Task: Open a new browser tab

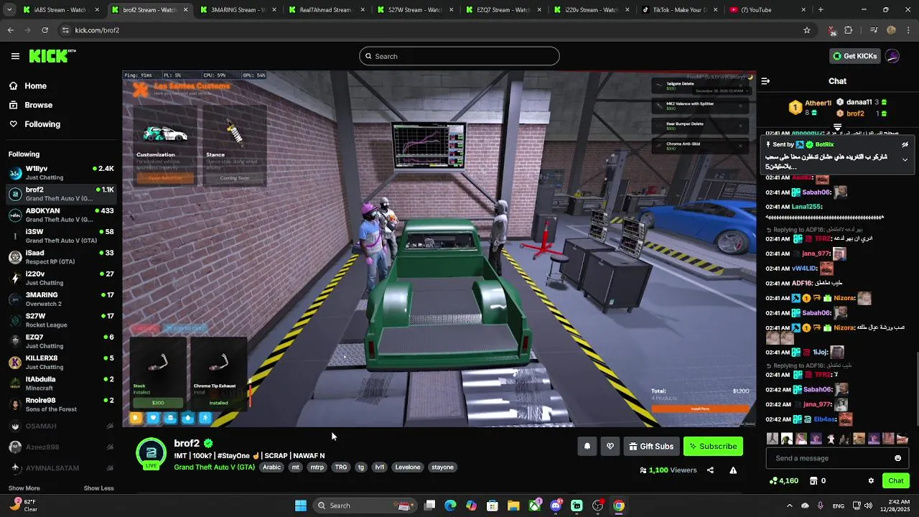Action: coord(821,10)
